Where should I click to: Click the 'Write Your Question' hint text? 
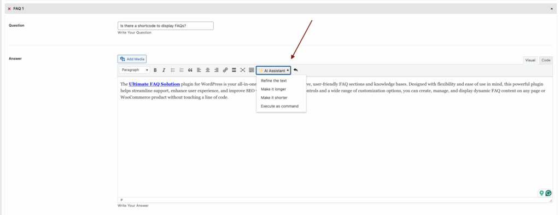click(x=135, y=32)
